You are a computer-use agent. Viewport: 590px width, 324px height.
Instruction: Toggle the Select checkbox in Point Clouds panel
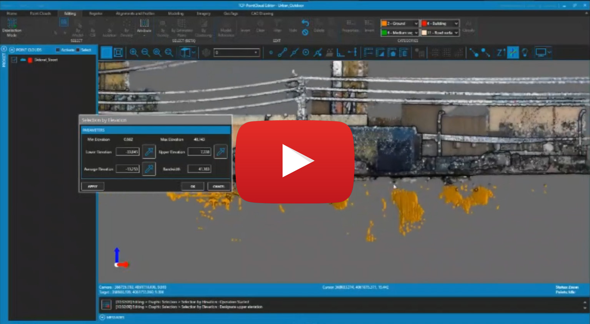click(78, 50)
